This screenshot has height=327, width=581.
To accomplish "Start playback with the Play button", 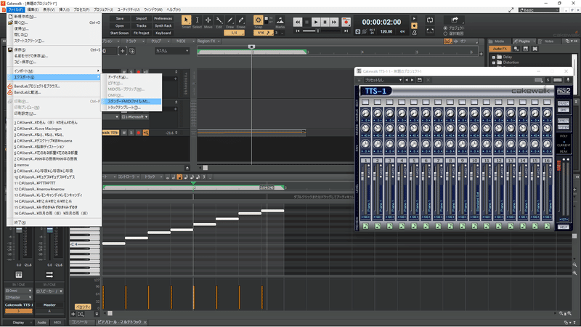I will [316, 23].
